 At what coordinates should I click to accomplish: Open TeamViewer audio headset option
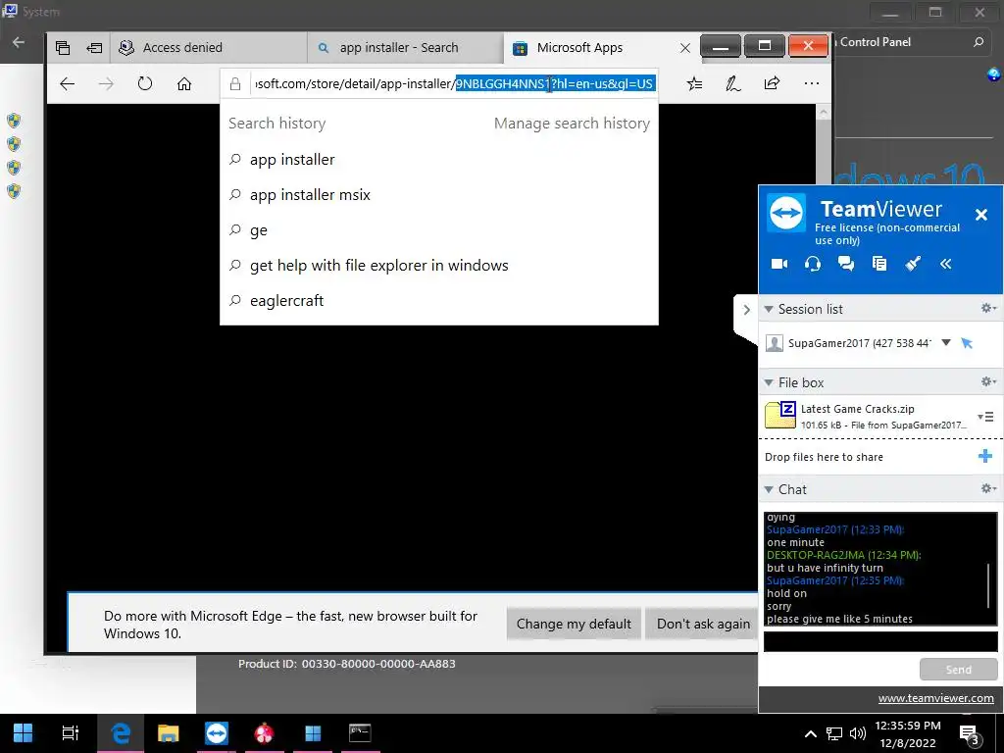(813, 264)
